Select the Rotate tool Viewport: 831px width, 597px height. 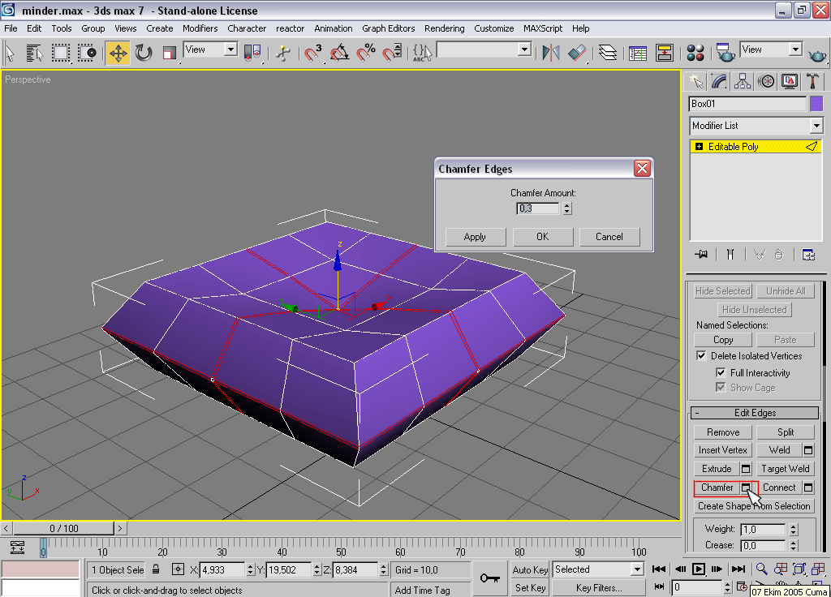(144, 54)
